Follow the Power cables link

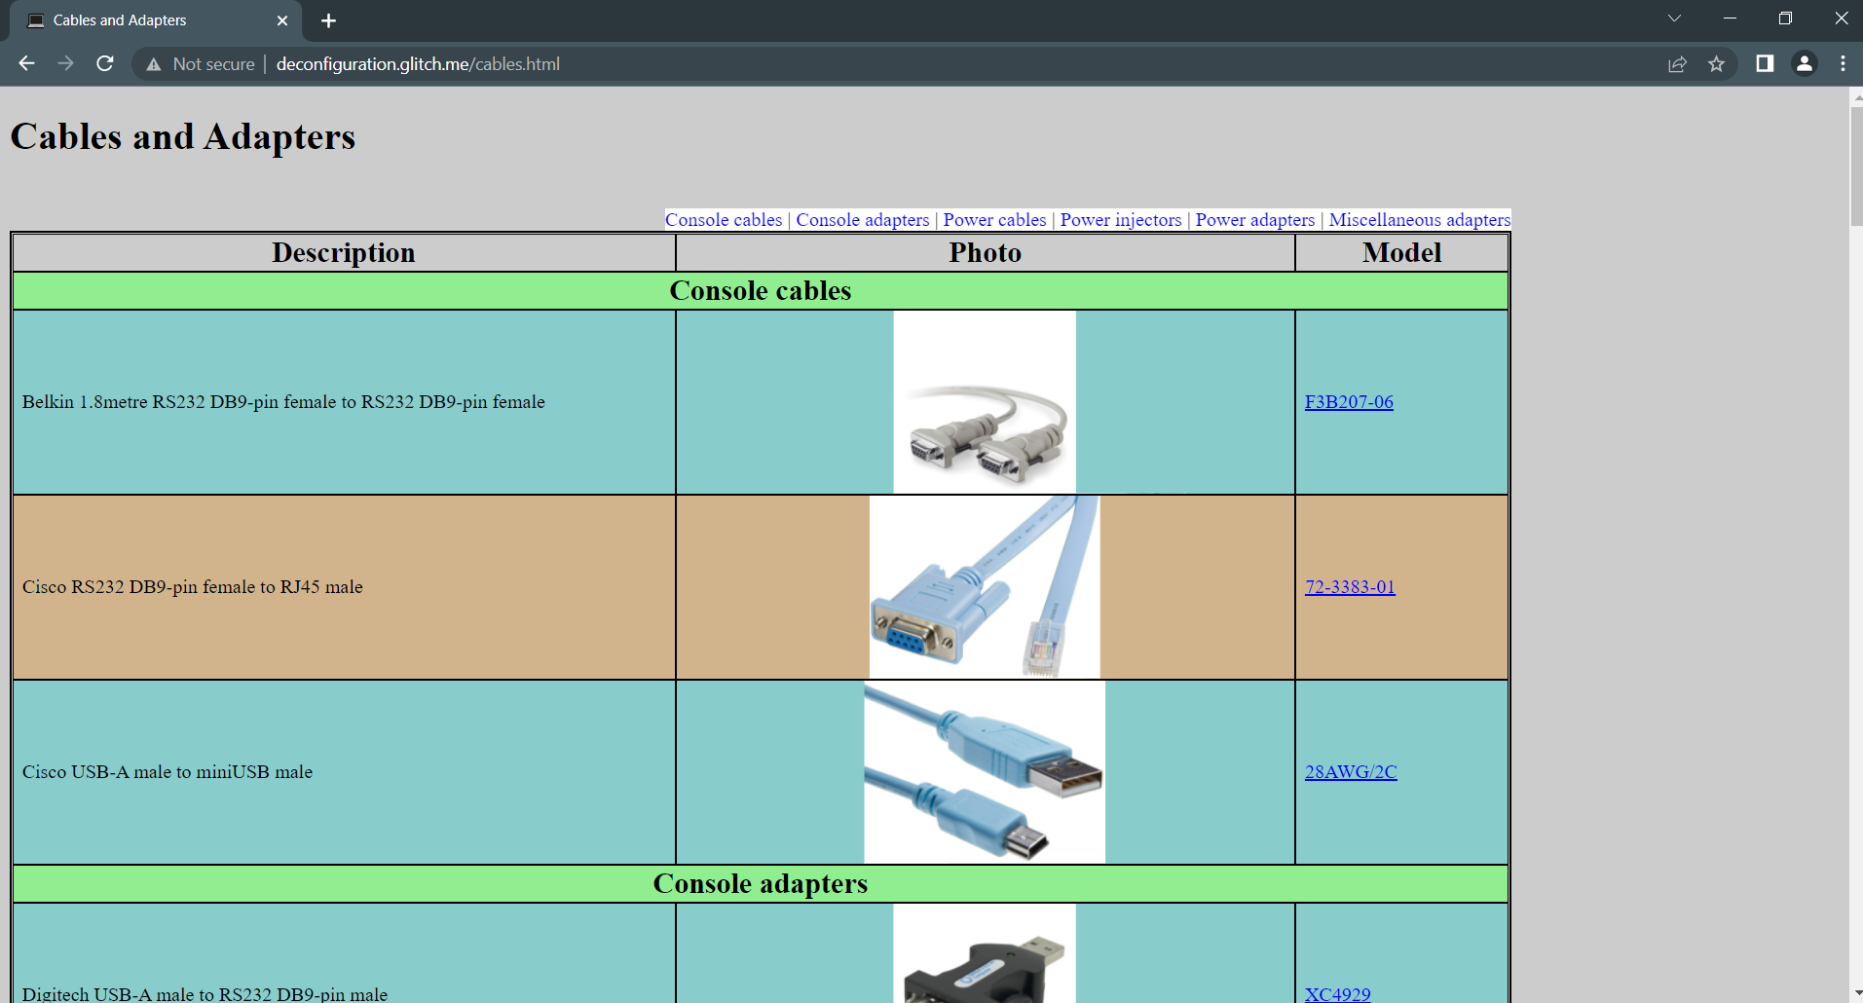tap(994, 219)
